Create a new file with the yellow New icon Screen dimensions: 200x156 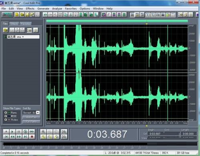[17, 14]
